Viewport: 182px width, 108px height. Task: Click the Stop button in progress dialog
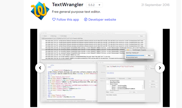149,55
